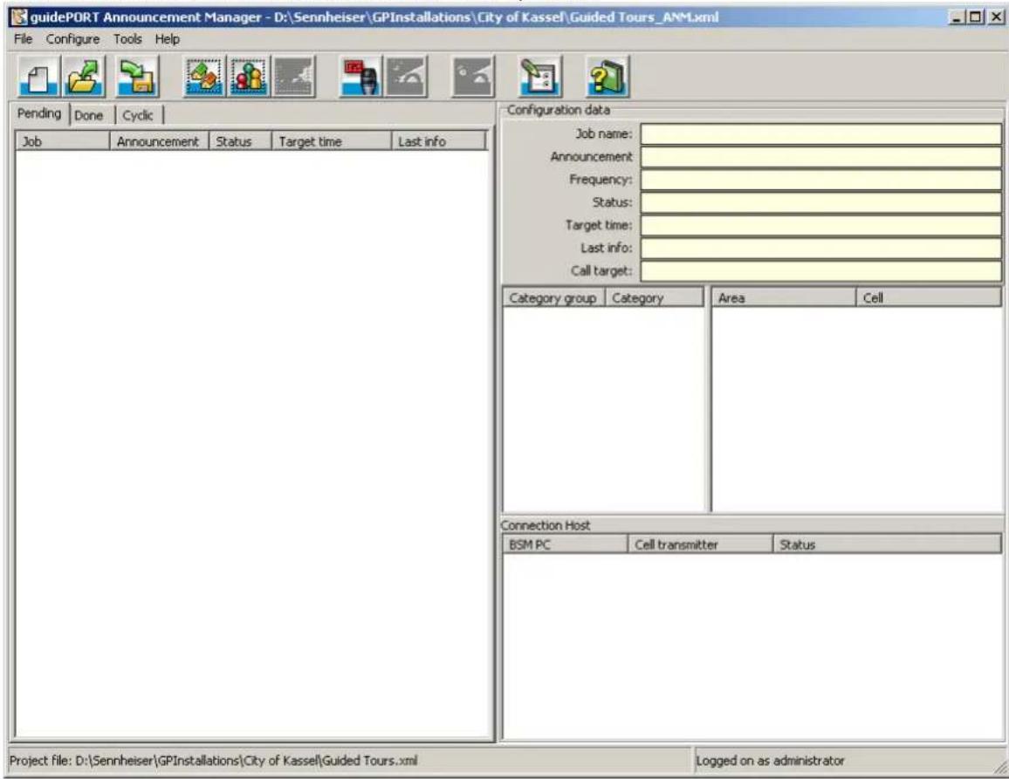1009x779 pixels.
Task: Click the people group toolbar icon
Action: pos(249,77)
